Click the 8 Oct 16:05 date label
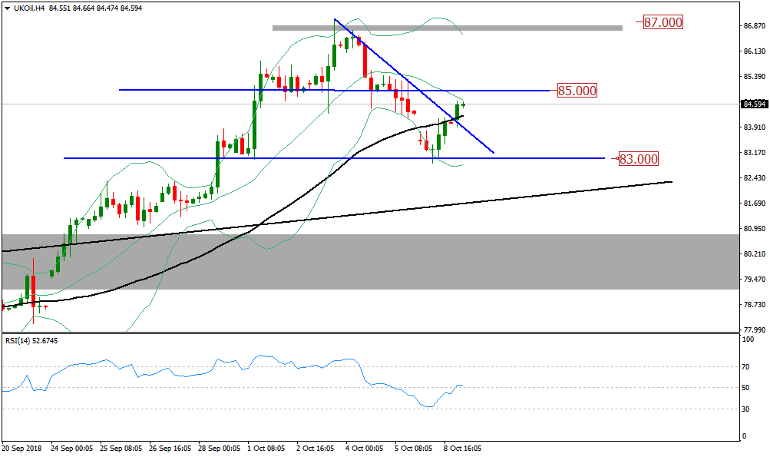 coord(461,446)
